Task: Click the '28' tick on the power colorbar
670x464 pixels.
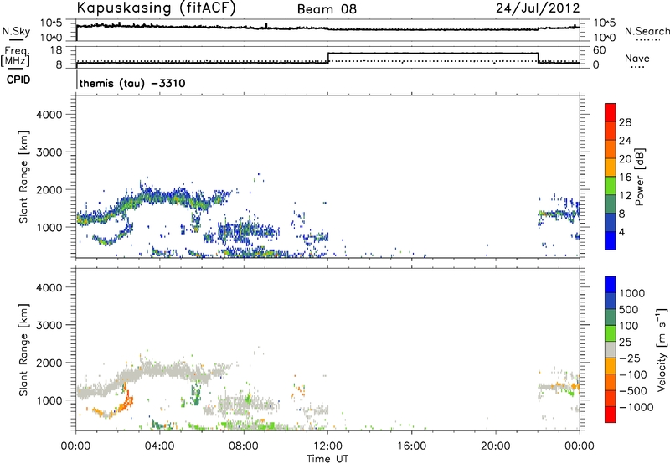Action: click(625, 122)
